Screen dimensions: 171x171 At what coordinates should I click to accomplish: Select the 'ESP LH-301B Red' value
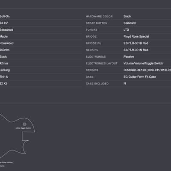pos(136,43)
